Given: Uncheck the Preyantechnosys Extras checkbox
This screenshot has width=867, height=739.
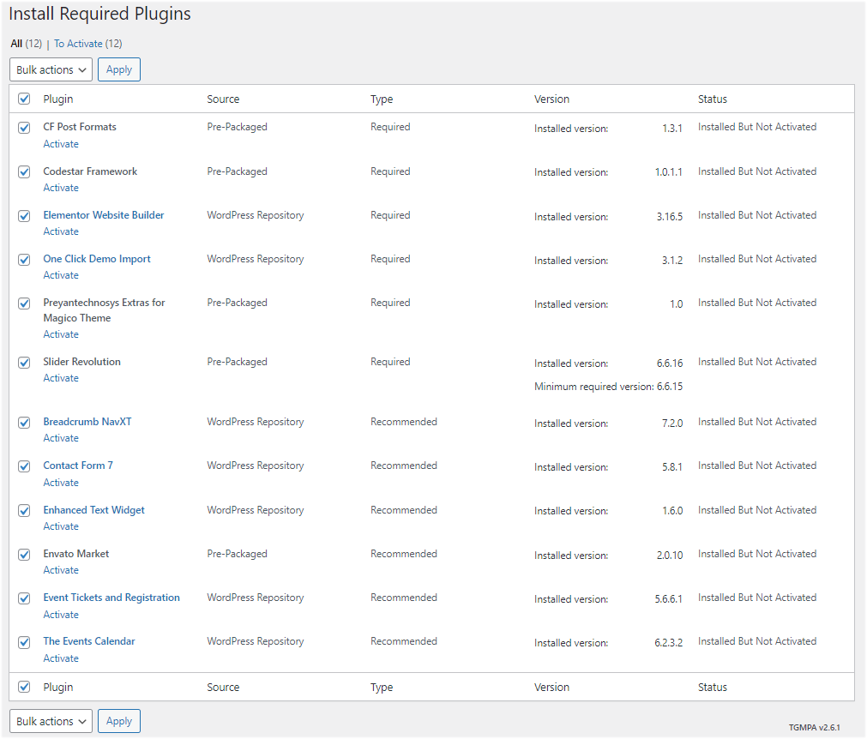Looking at the screenshot, I should [x=24, y=303].
